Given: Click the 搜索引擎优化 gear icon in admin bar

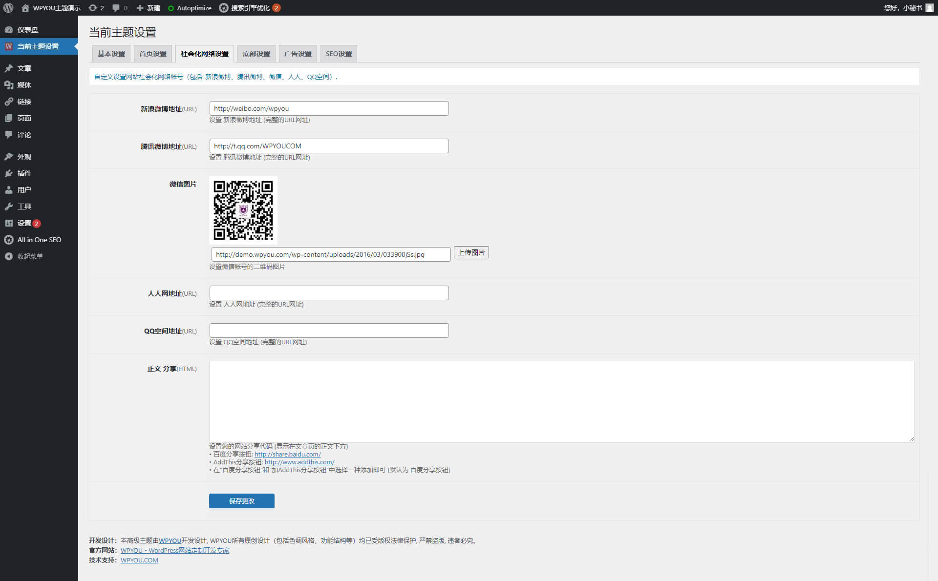Looking at the screenshot, I should pos(224,8).
